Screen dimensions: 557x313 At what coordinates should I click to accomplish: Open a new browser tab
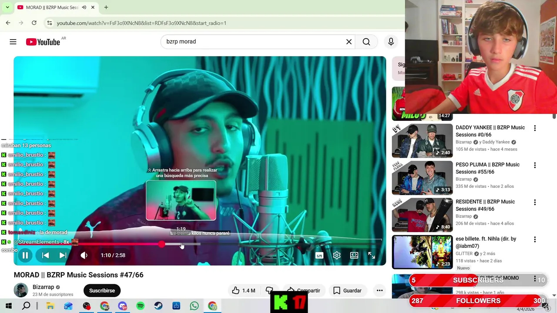(x=106, y=7)
